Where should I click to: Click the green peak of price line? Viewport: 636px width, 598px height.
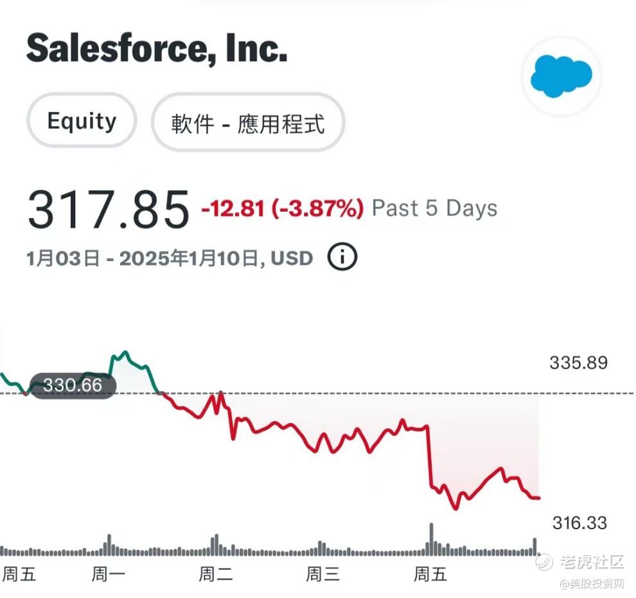[125, 352]
